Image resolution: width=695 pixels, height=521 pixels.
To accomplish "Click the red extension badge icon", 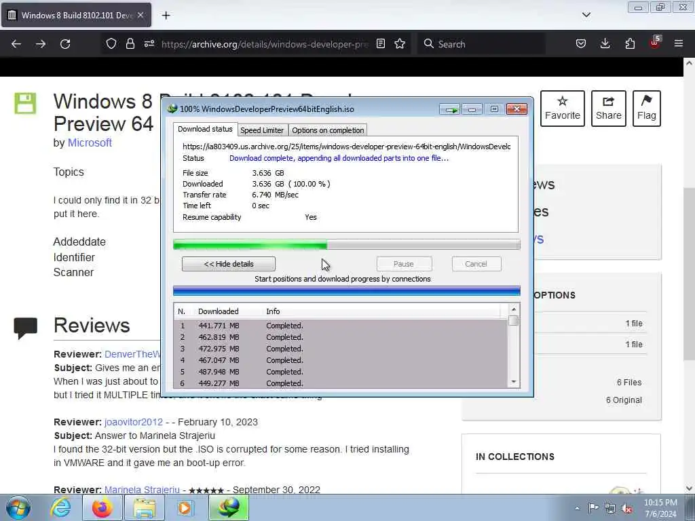I will (655, 43).
